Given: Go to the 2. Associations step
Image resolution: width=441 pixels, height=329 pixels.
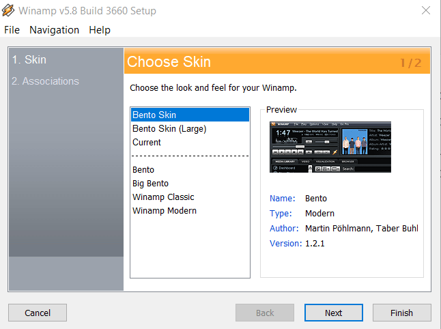Looking at the screenshot, I should click(45, 81).
